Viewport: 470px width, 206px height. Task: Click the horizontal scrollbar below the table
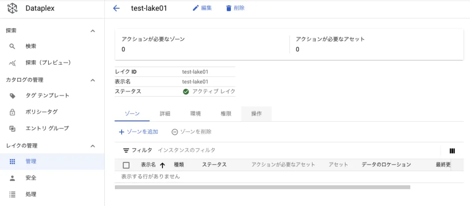click(x=263, y=187)
